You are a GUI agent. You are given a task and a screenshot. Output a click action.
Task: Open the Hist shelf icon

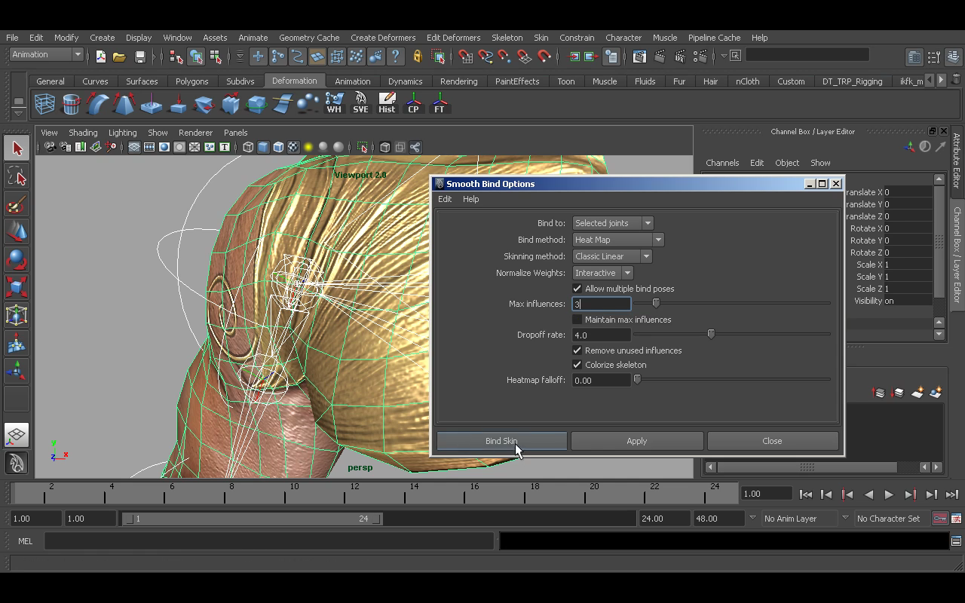coord(387,103)
